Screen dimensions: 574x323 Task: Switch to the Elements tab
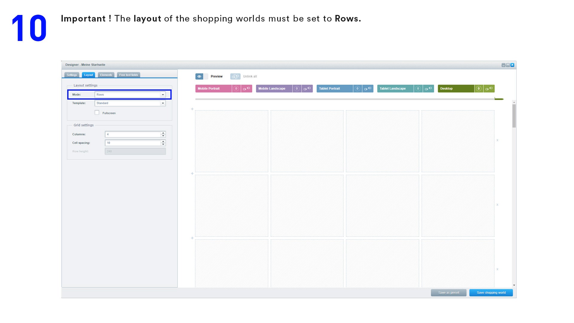pyautogui.click(x=106, y=75)
